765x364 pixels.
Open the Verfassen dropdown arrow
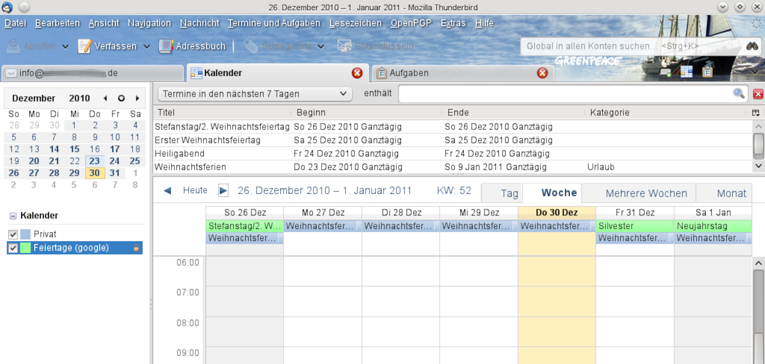[x=146, y=46]
